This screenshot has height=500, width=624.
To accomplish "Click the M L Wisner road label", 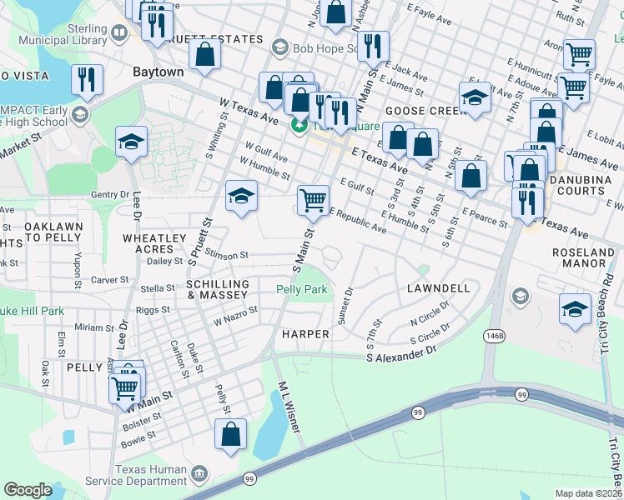I will 289,407.
